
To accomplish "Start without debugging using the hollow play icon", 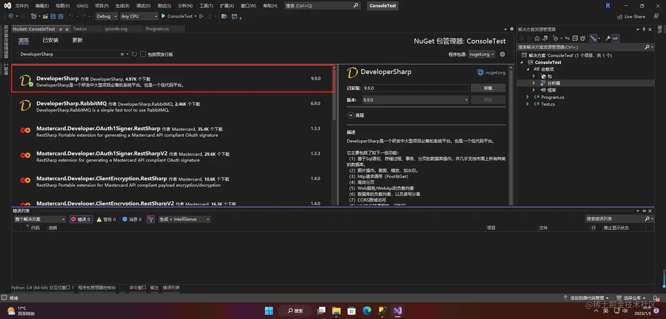I will point(201,16).
